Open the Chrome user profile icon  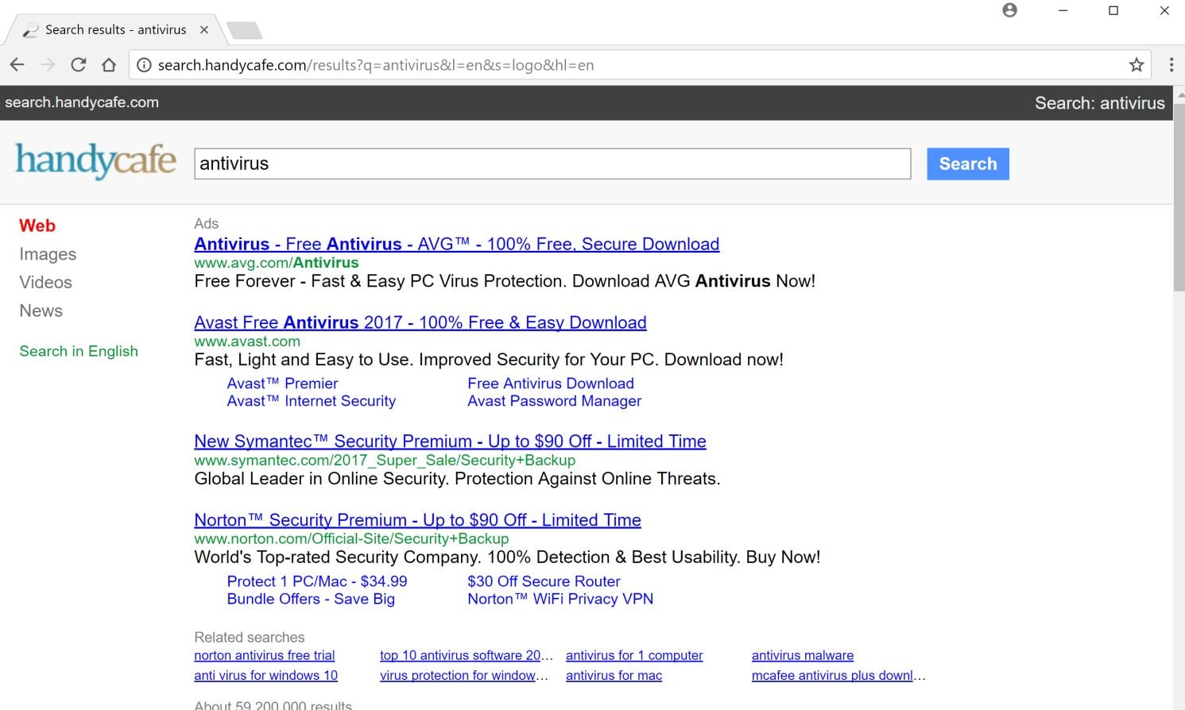click(x=1009, y=10)
